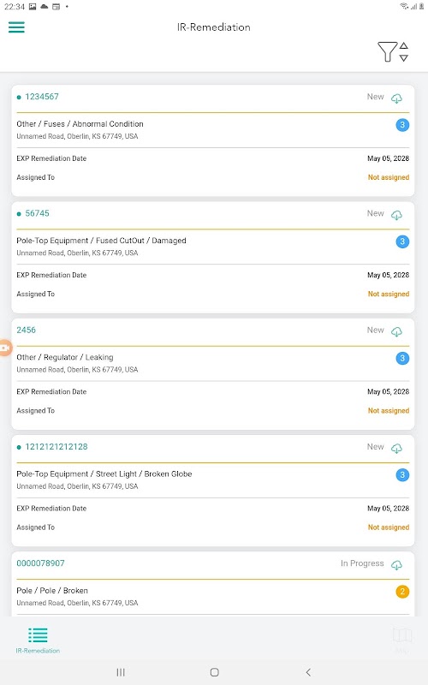Select the IR-Remediation list tab
This screenshot has height=685, width=428.
point(38,640)
